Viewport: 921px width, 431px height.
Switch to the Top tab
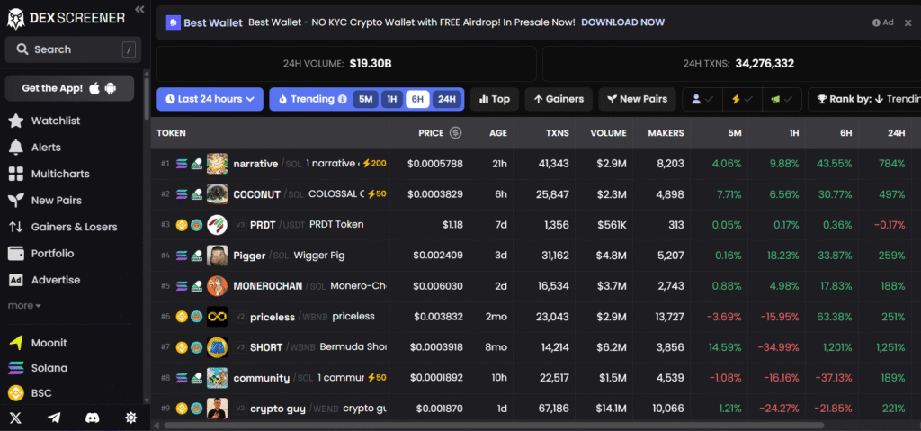click(495, 99)
